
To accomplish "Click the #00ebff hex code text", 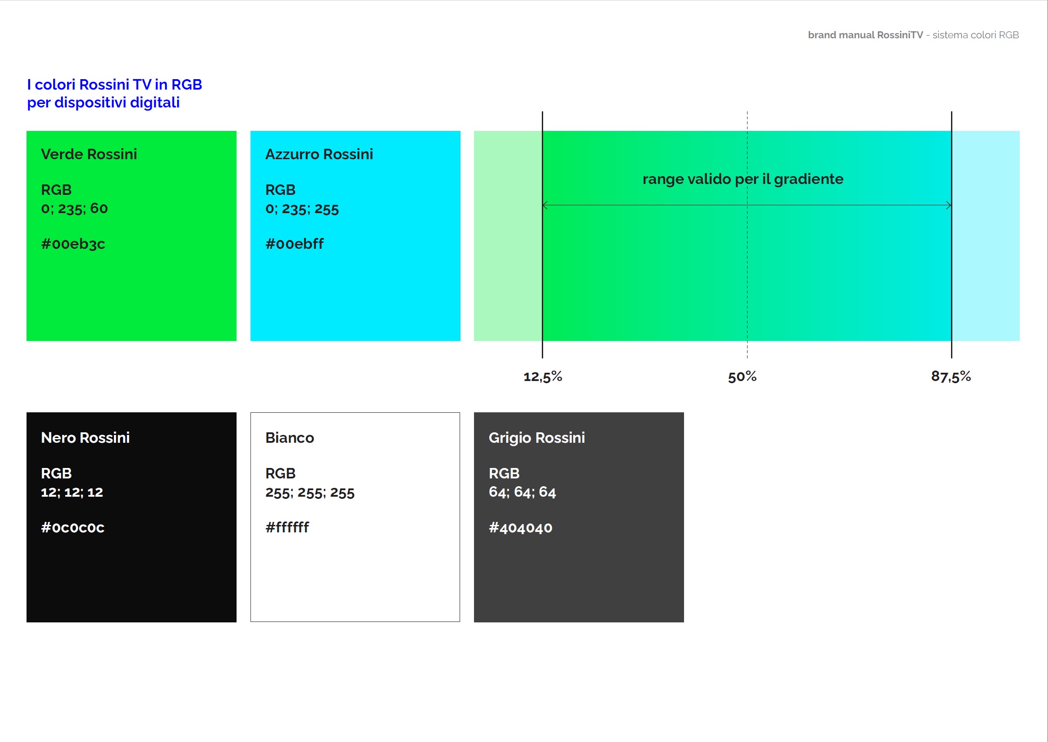I will [295, 244].
